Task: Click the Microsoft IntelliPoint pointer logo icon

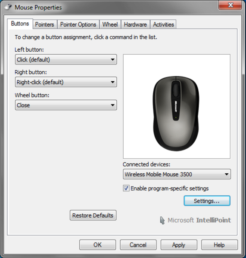Action: click(x=162, y=220)
